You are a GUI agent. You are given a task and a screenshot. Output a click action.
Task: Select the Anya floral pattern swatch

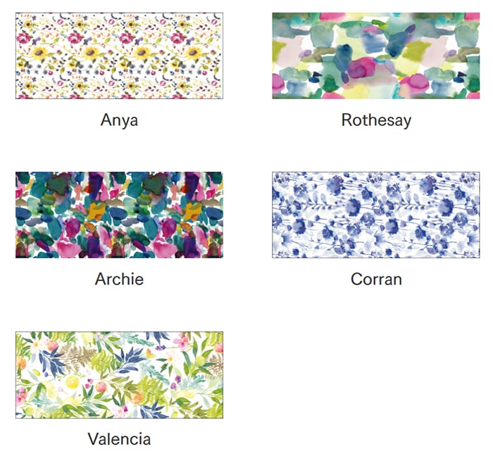119,56
